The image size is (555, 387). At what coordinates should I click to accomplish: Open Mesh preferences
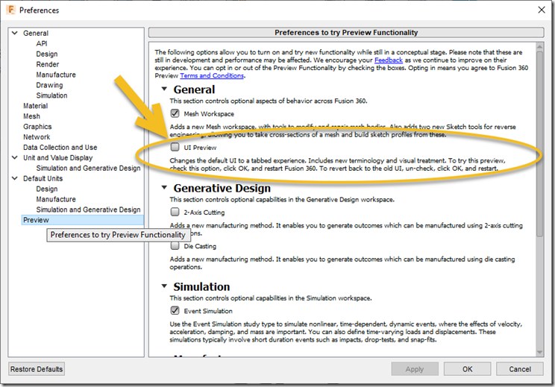coord(31,116)
